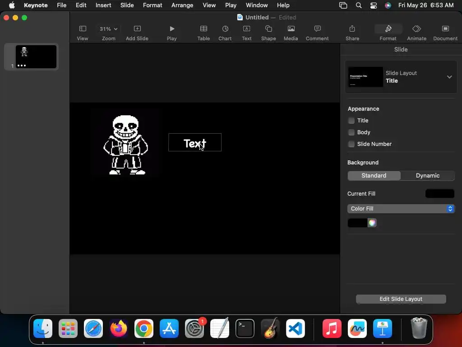Viewport: 462px width, 347px height.
Task: Open the Slide menu
Action: click(x=127, y=5)
